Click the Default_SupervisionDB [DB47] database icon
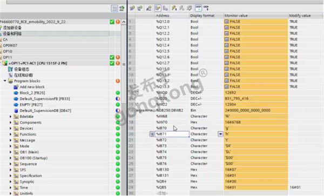324x196 pixels. (16, 111)
